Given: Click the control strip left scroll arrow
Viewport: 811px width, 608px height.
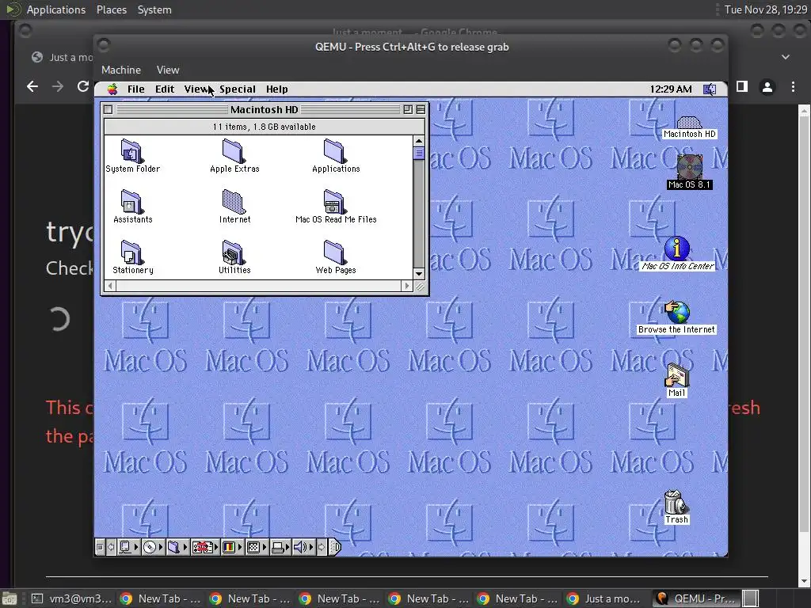Looking at the screenshot, I should (111, 547).
